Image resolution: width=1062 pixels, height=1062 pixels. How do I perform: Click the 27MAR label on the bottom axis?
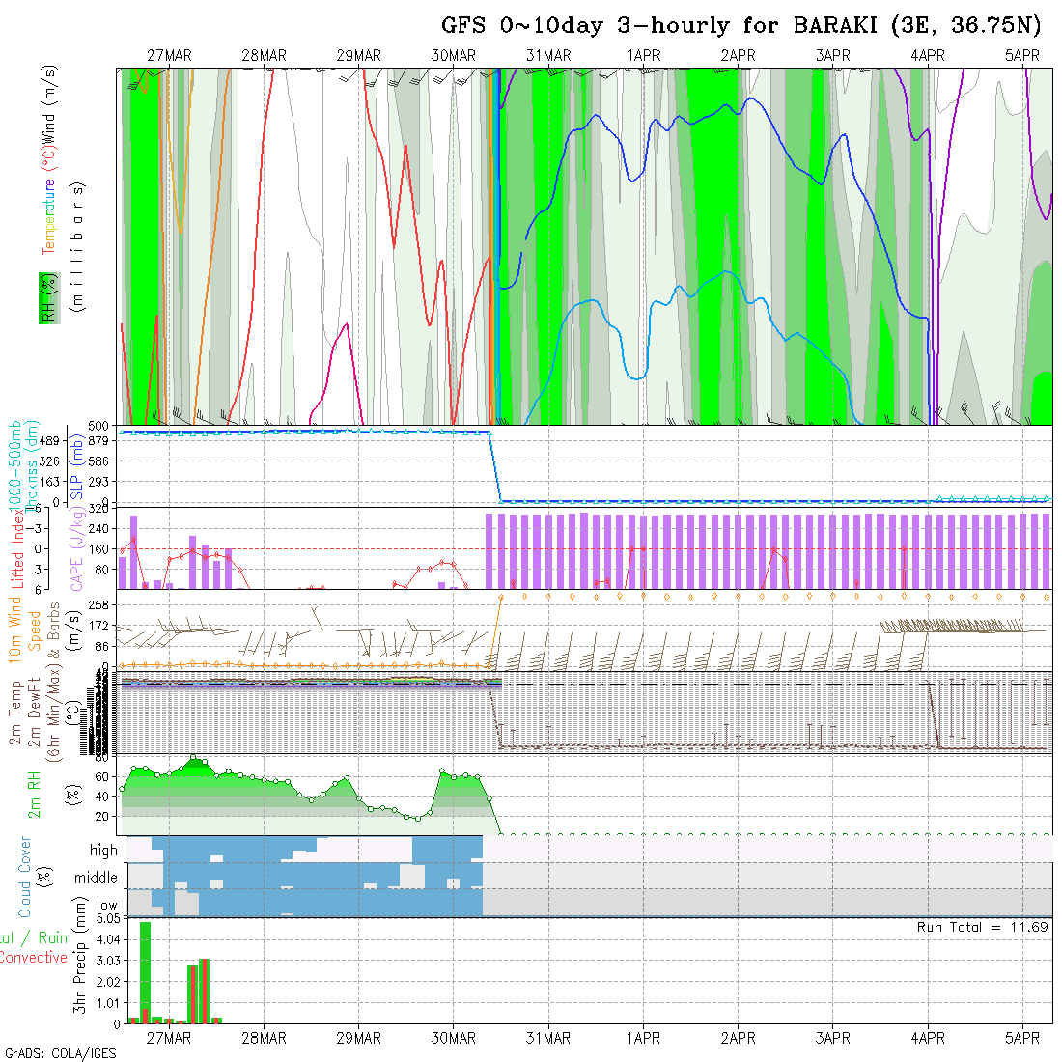[169, 1038]
